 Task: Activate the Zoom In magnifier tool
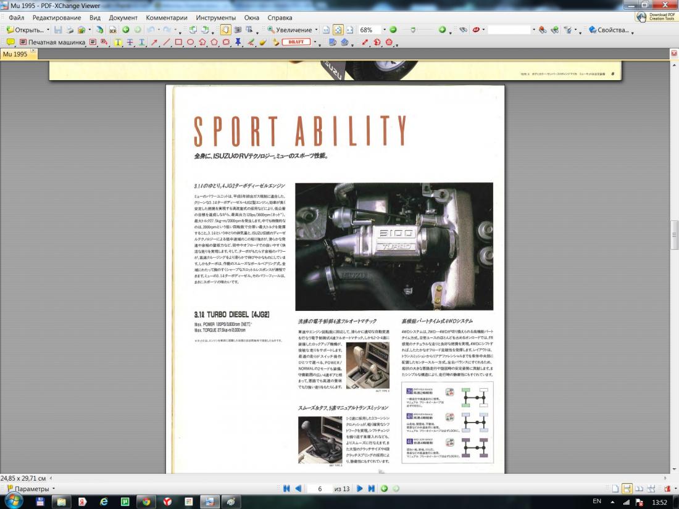point(270,30)
